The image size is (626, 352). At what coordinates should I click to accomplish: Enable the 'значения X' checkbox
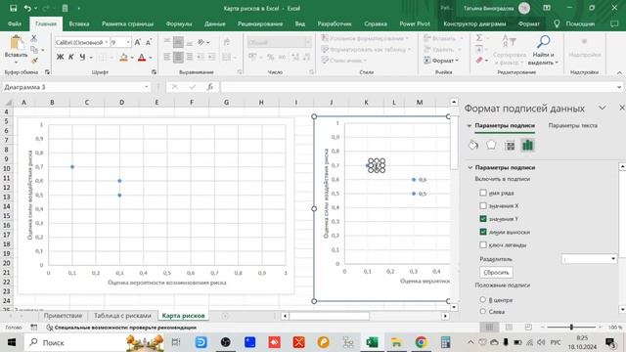pos(483,206)
